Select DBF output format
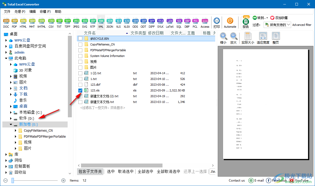Image resolution: width=315 pixels, height=186 pixels. (187, 23)
